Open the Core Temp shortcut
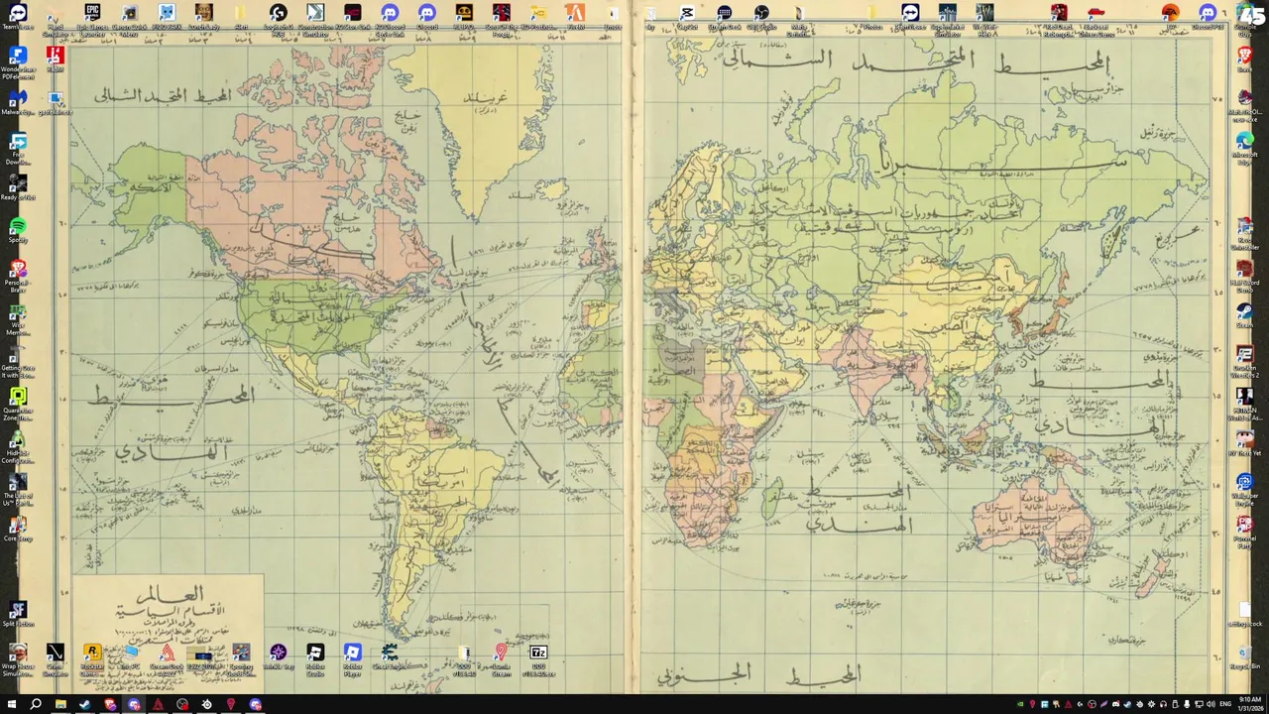 (x=18, y=526)
